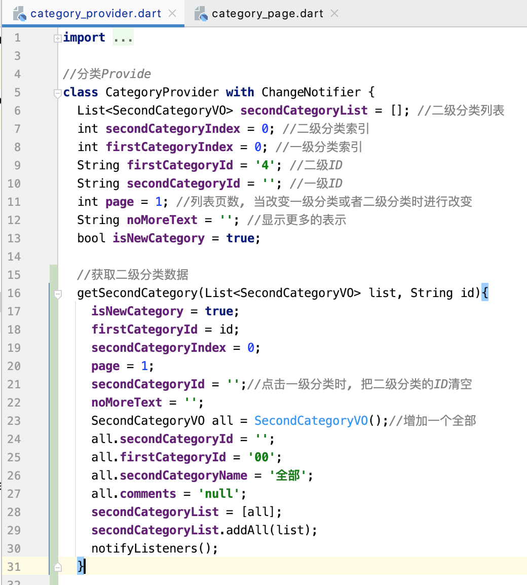Click the page variable on line 11

(120, 202)
